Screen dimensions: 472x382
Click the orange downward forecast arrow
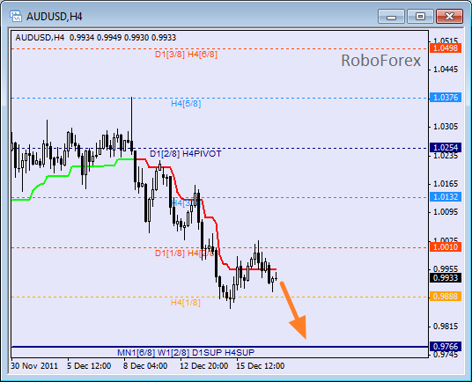[294, 310]
